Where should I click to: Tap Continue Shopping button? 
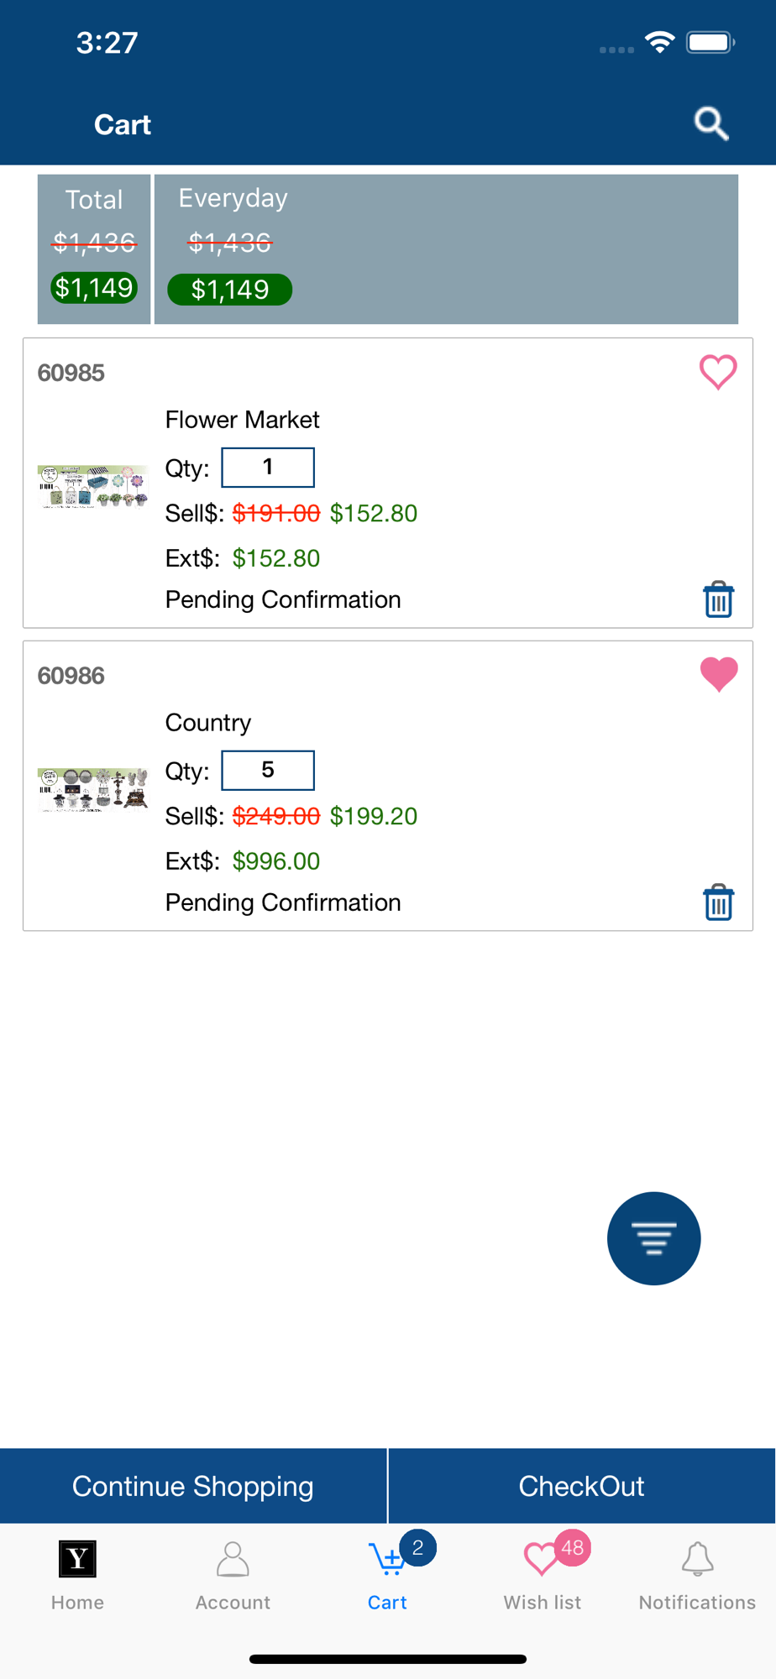[193, 1486]
